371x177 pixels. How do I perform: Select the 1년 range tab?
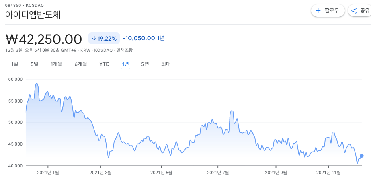125,64
